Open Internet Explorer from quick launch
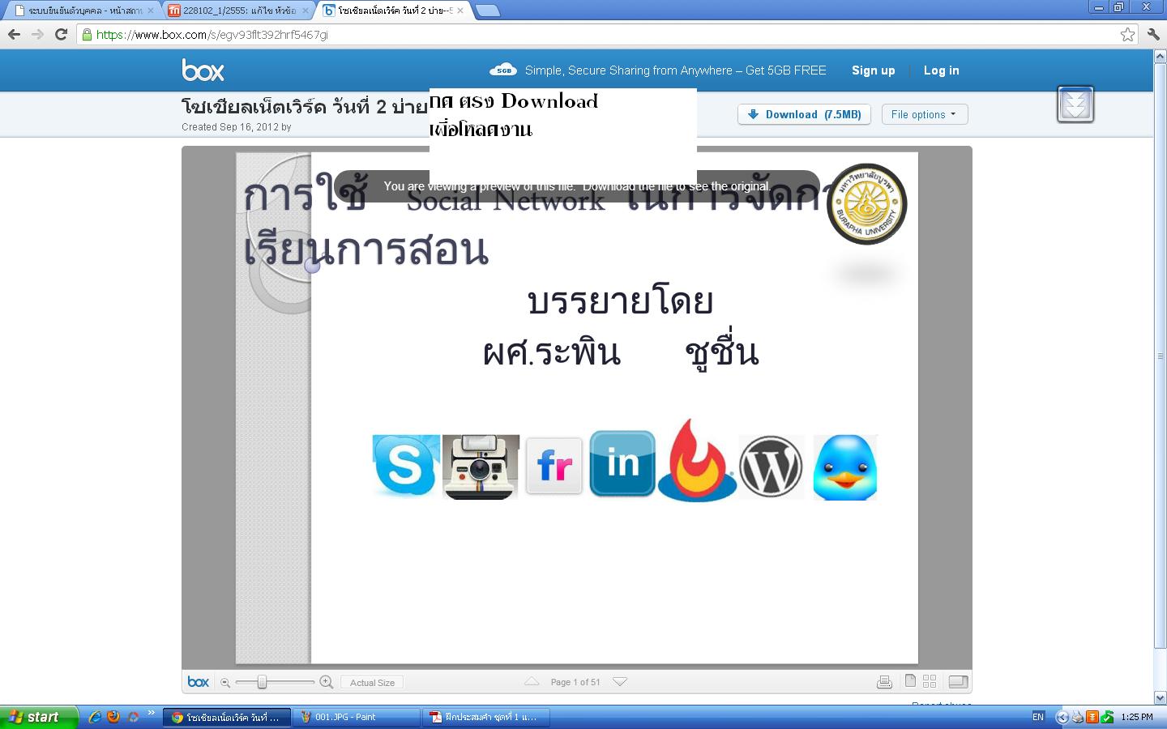The image size is (1167, 729). [x=95, y=717]
